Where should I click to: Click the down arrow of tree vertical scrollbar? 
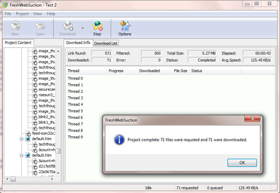(x=58, y=173)
